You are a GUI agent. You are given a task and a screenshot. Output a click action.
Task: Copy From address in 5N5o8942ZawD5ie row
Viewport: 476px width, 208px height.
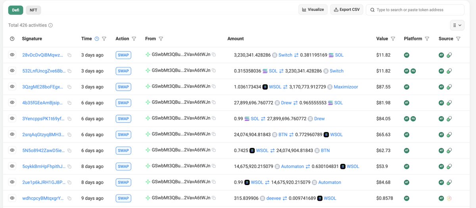214,150
